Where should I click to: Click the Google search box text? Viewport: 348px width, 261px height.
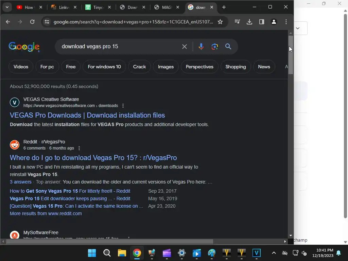pos(90,46)
